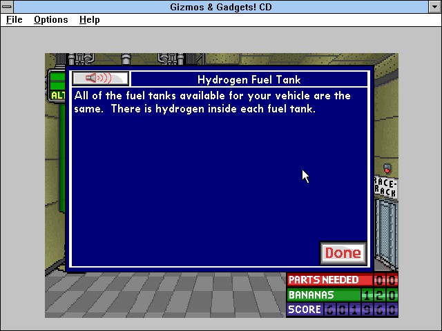Click the green ALT sign on left
The image size is (442, 331).
click(x=57, y=86)
